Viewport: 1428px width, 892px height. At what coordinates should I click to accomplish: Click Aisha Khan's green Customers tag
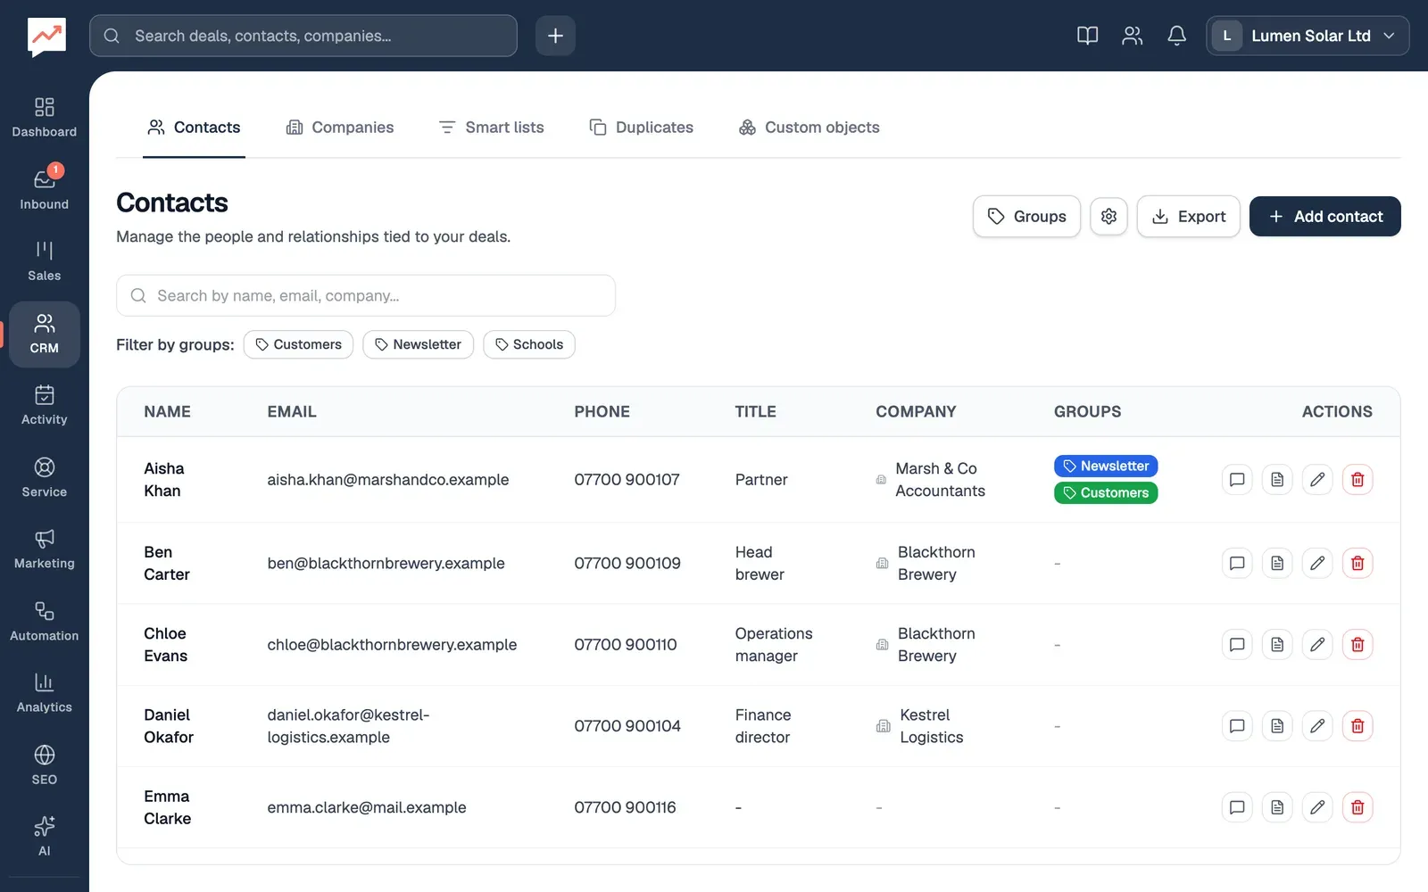click(1106, 493)
